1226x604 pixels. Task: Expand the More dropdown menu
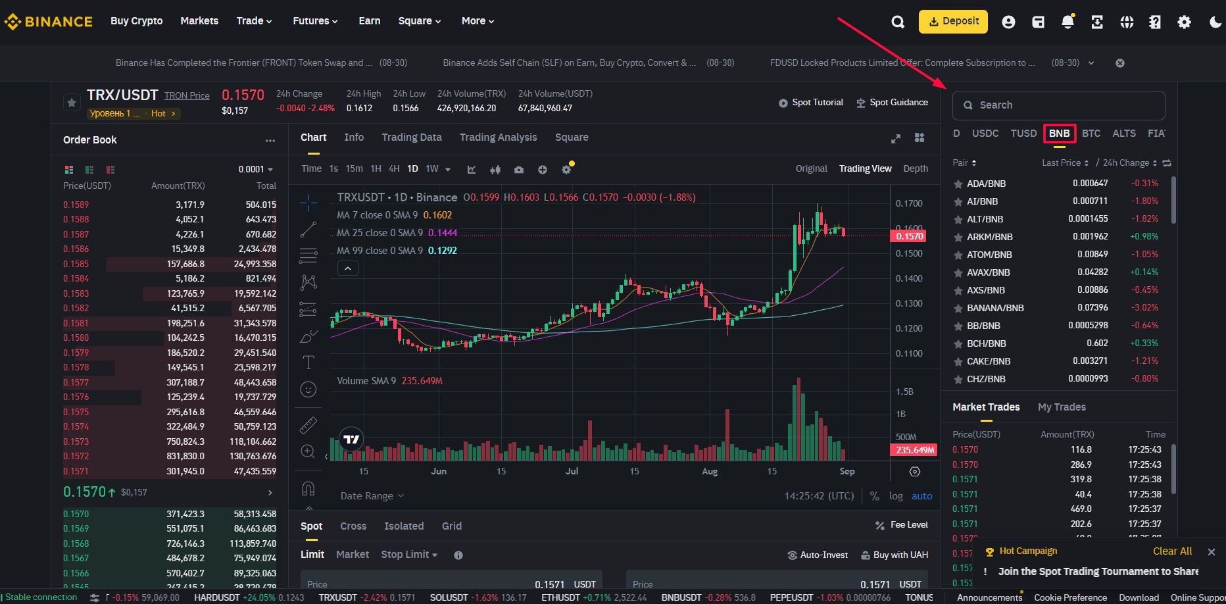pos(478,21)
